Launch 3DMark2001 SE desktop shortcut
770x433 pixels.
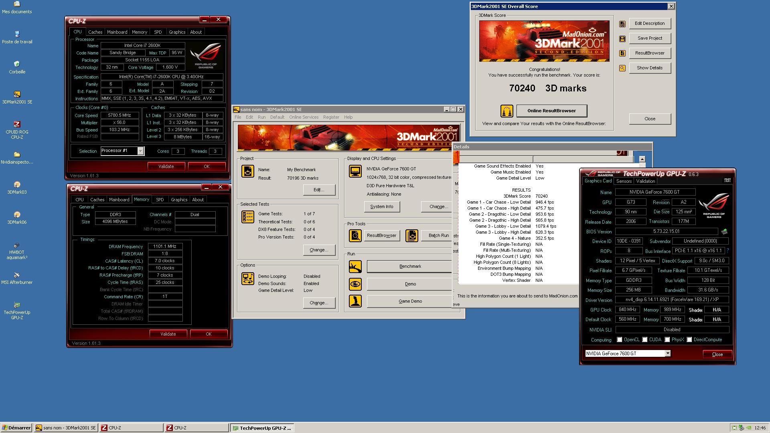(x=17, y=97)
